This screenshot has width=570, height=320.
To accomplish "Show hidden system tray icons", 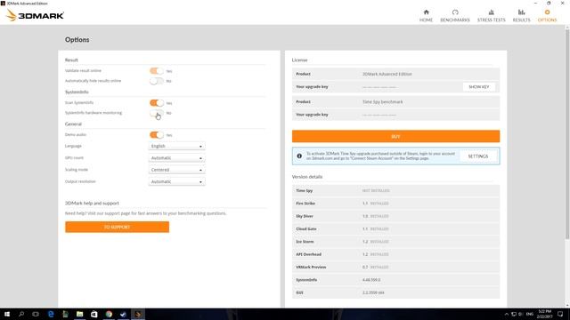I will 507,314.
